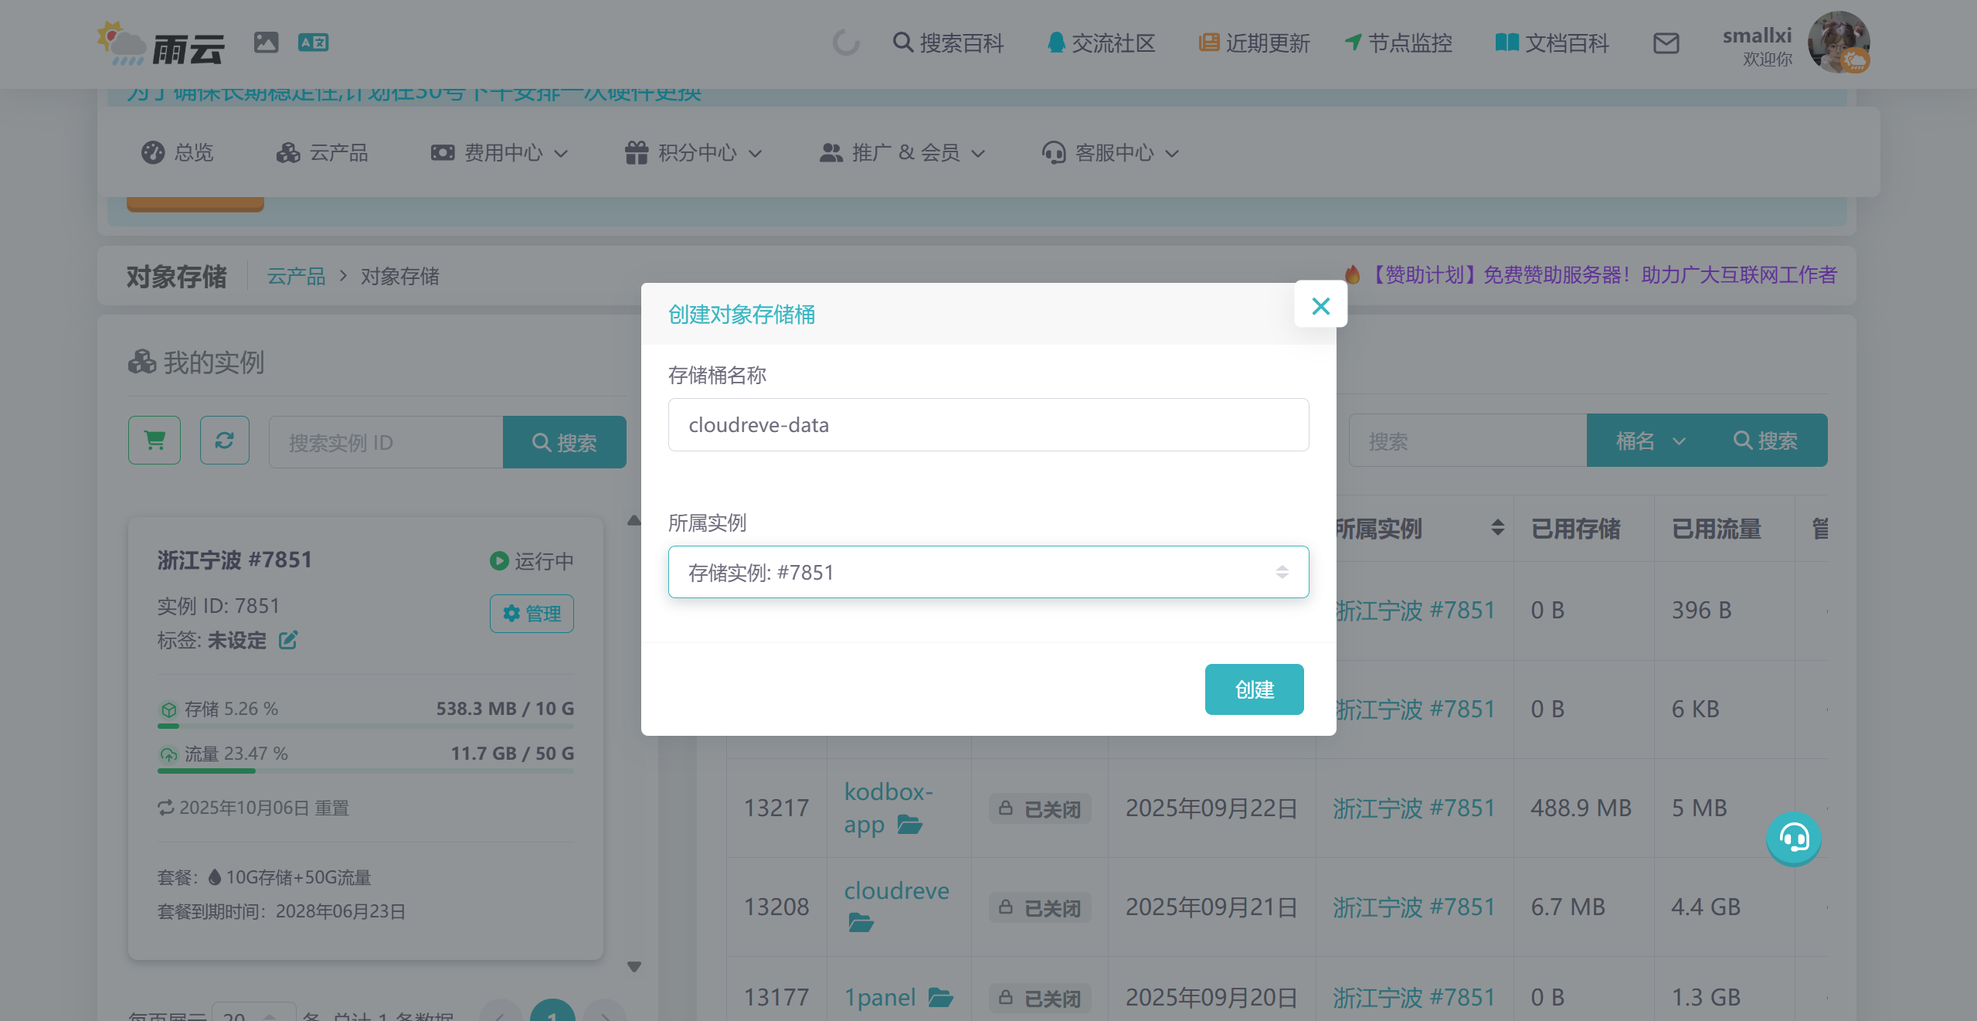Open the mail inbox envelope icon
Screen dimensions: 1977x1021
pos(1666,43)
